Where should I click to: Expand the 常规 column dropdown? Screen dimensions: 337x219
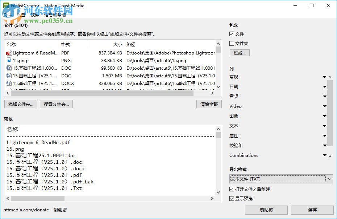pos(324,77)
